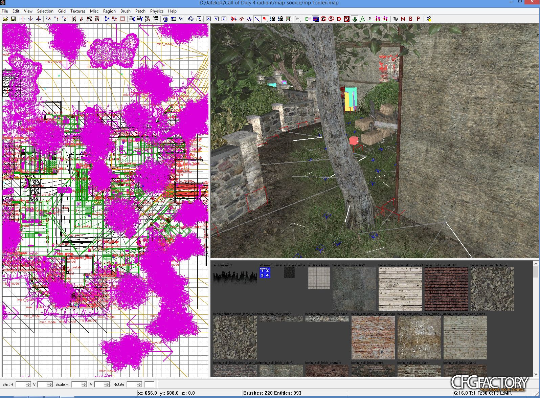Open the File menu
Viewport: 540px width, 398px height.
point(5,11)
